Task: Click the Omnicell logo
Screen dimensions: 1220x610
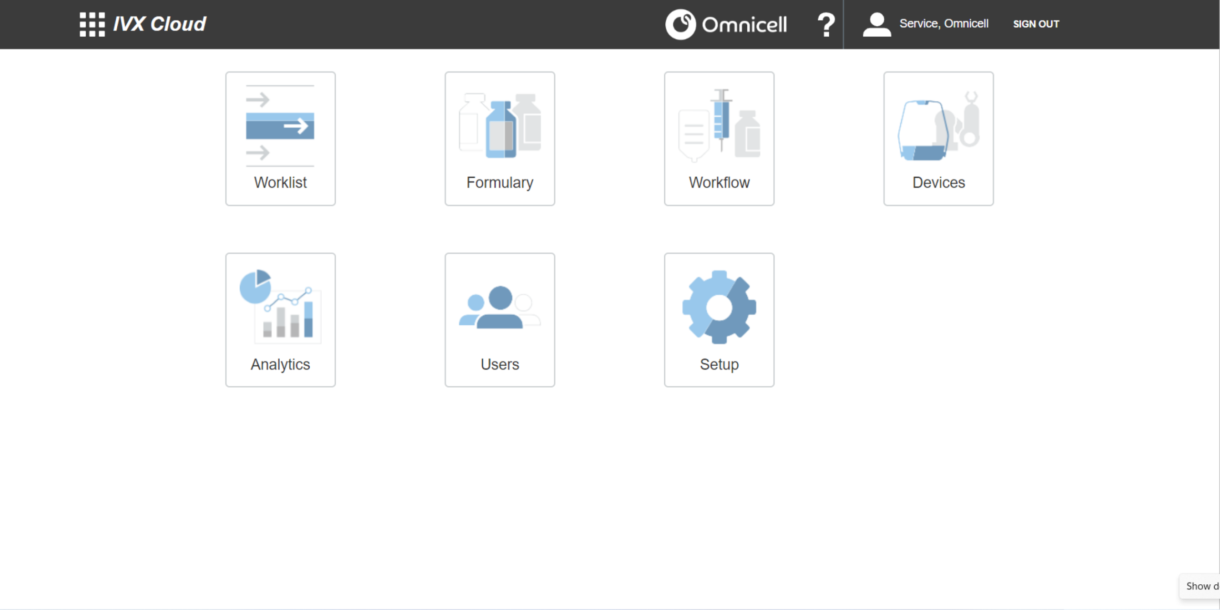Action: 726,24
